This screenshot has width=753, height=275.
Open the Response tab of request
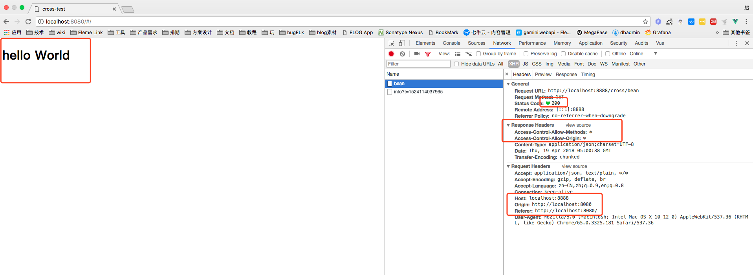tap(566, 75)
